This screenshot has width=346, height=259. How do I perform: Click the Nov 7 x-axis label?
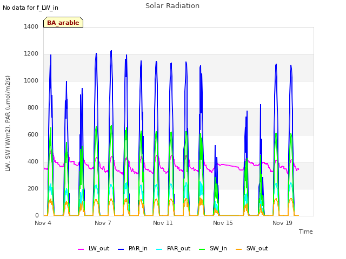point(103,223)
